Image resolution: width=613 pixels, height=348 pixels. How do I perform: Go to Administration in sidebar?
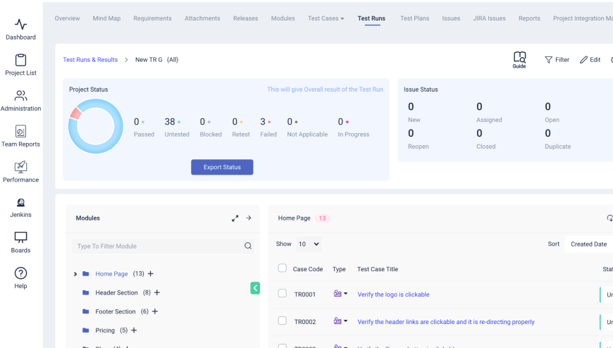20,101
